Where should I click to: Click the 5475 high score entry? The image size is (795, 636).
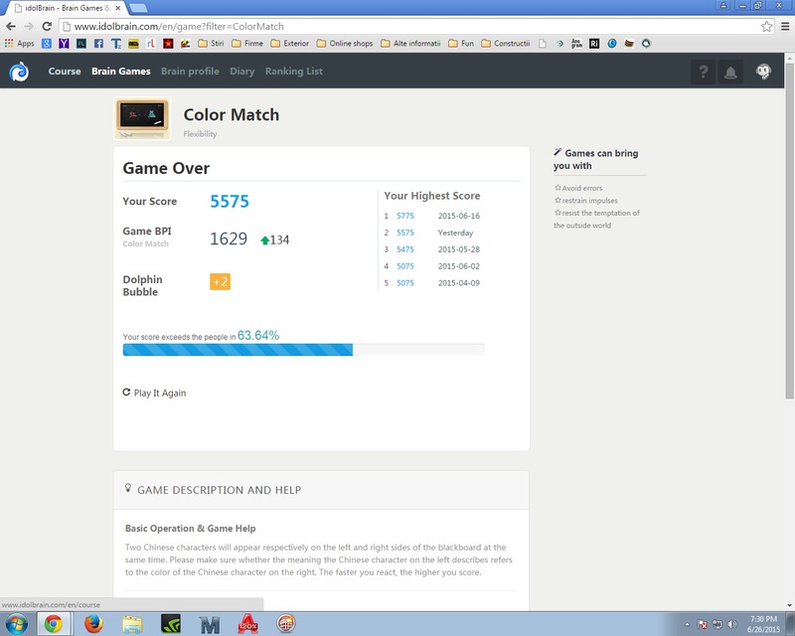[x=405, y=249]
